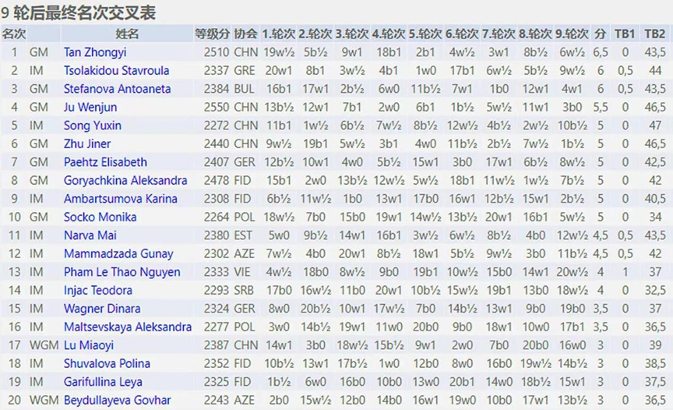Open Beydullayeva Govhar player link
Viewport: 673px width, 410px height.
click(x=117, y=401)
